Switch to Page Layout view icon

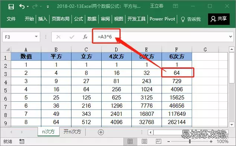[144, 141]
